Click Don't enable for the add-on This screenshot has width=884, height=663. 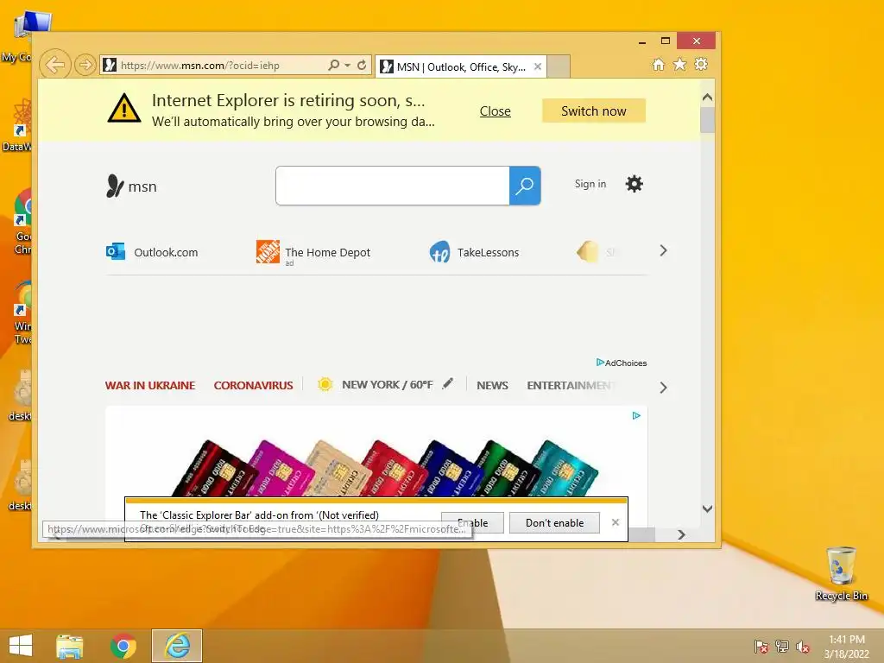(554, 522)
